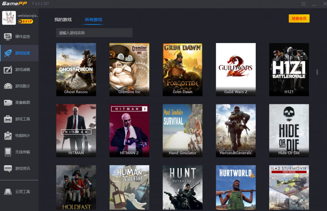Focus the game name search field

pyautogui.click(x=94, y=33)
